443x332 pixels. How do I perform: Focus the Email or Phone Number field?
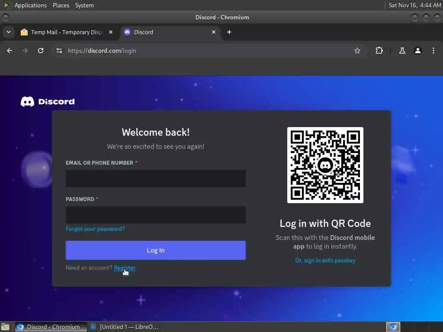click(156, 179)
